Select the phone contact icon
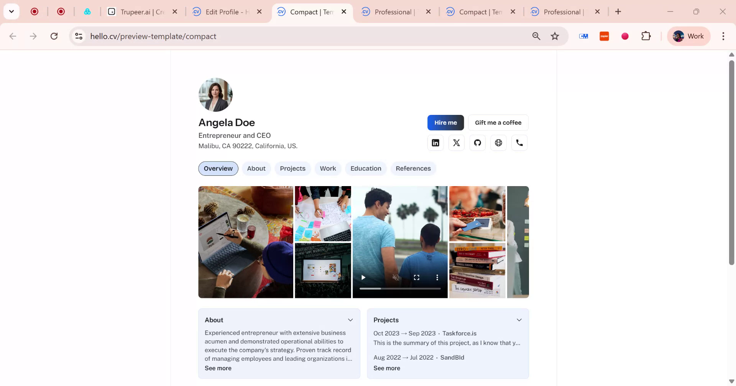Screen dimensions: 736x386 pyautogui.click(x=519, y=142)
